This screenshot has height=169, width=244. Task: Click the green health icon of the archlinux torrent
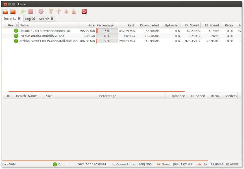[16, 41]
